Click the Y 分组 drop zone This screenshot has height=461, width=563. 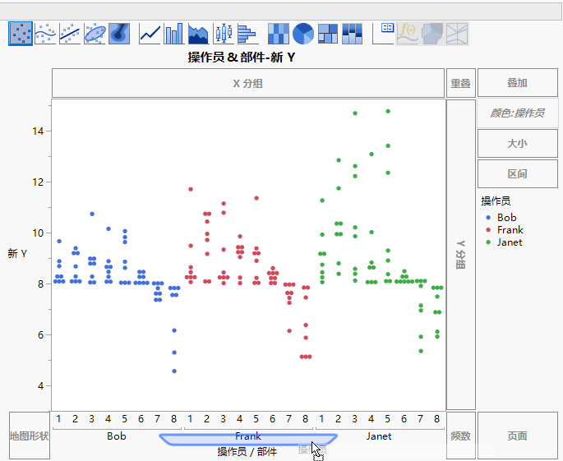click(460, 255)
